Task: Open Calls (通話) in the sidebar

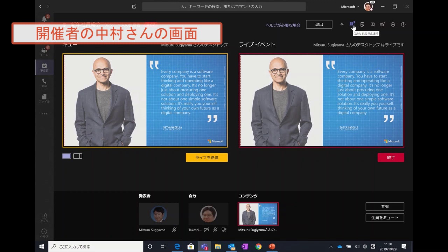Action: click(44, 83)
